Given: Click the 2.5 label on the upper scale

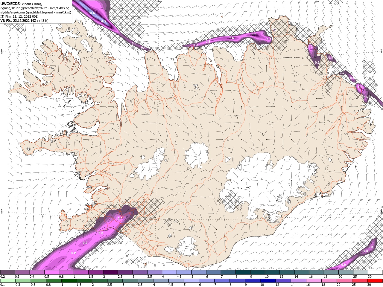Looking at the screenshot, I should [120, 277].
